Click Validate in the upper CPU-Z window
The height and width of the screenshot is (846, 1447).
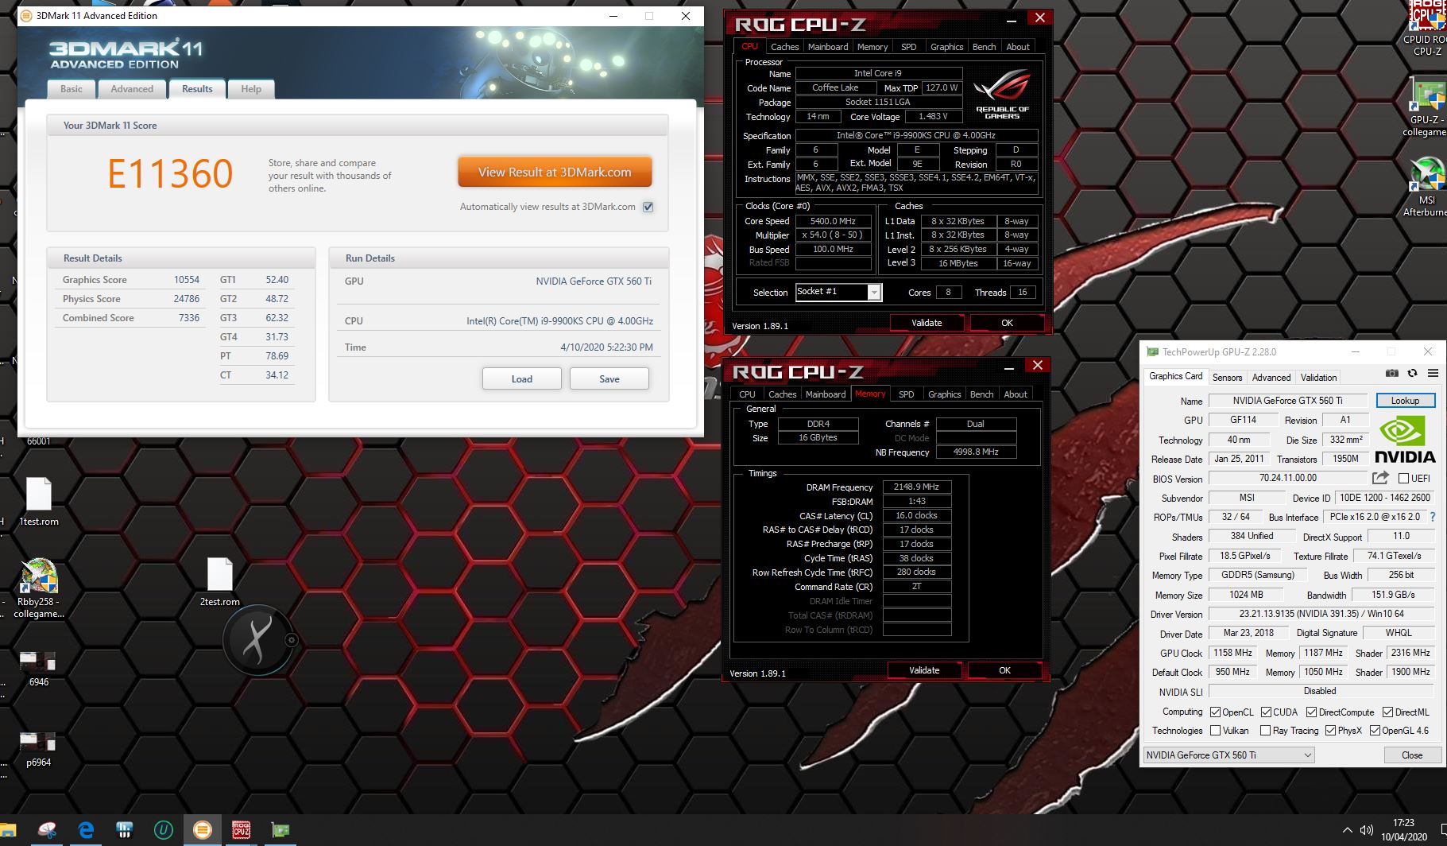point(927,323)
